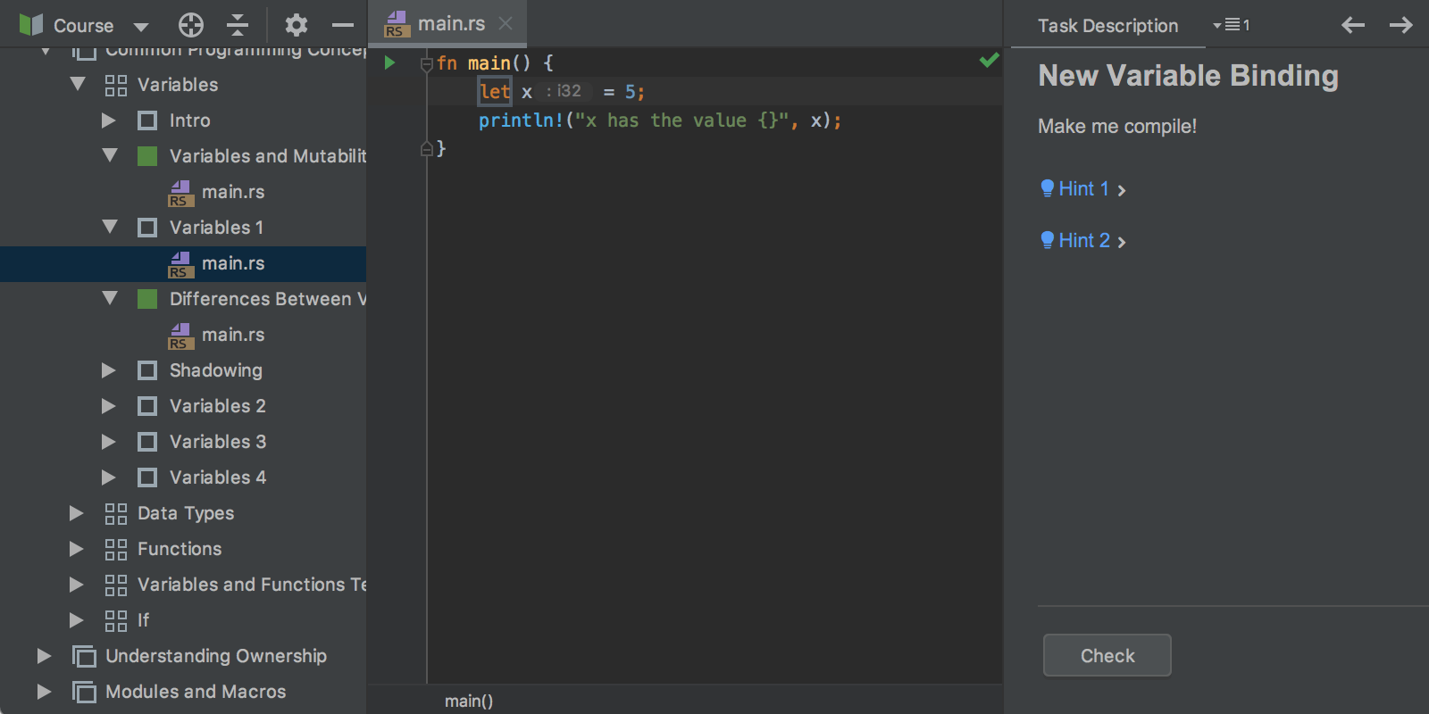1429x714 pixels.
Task: Select the Variables 4 tree item label
Action: coord(218,477)
